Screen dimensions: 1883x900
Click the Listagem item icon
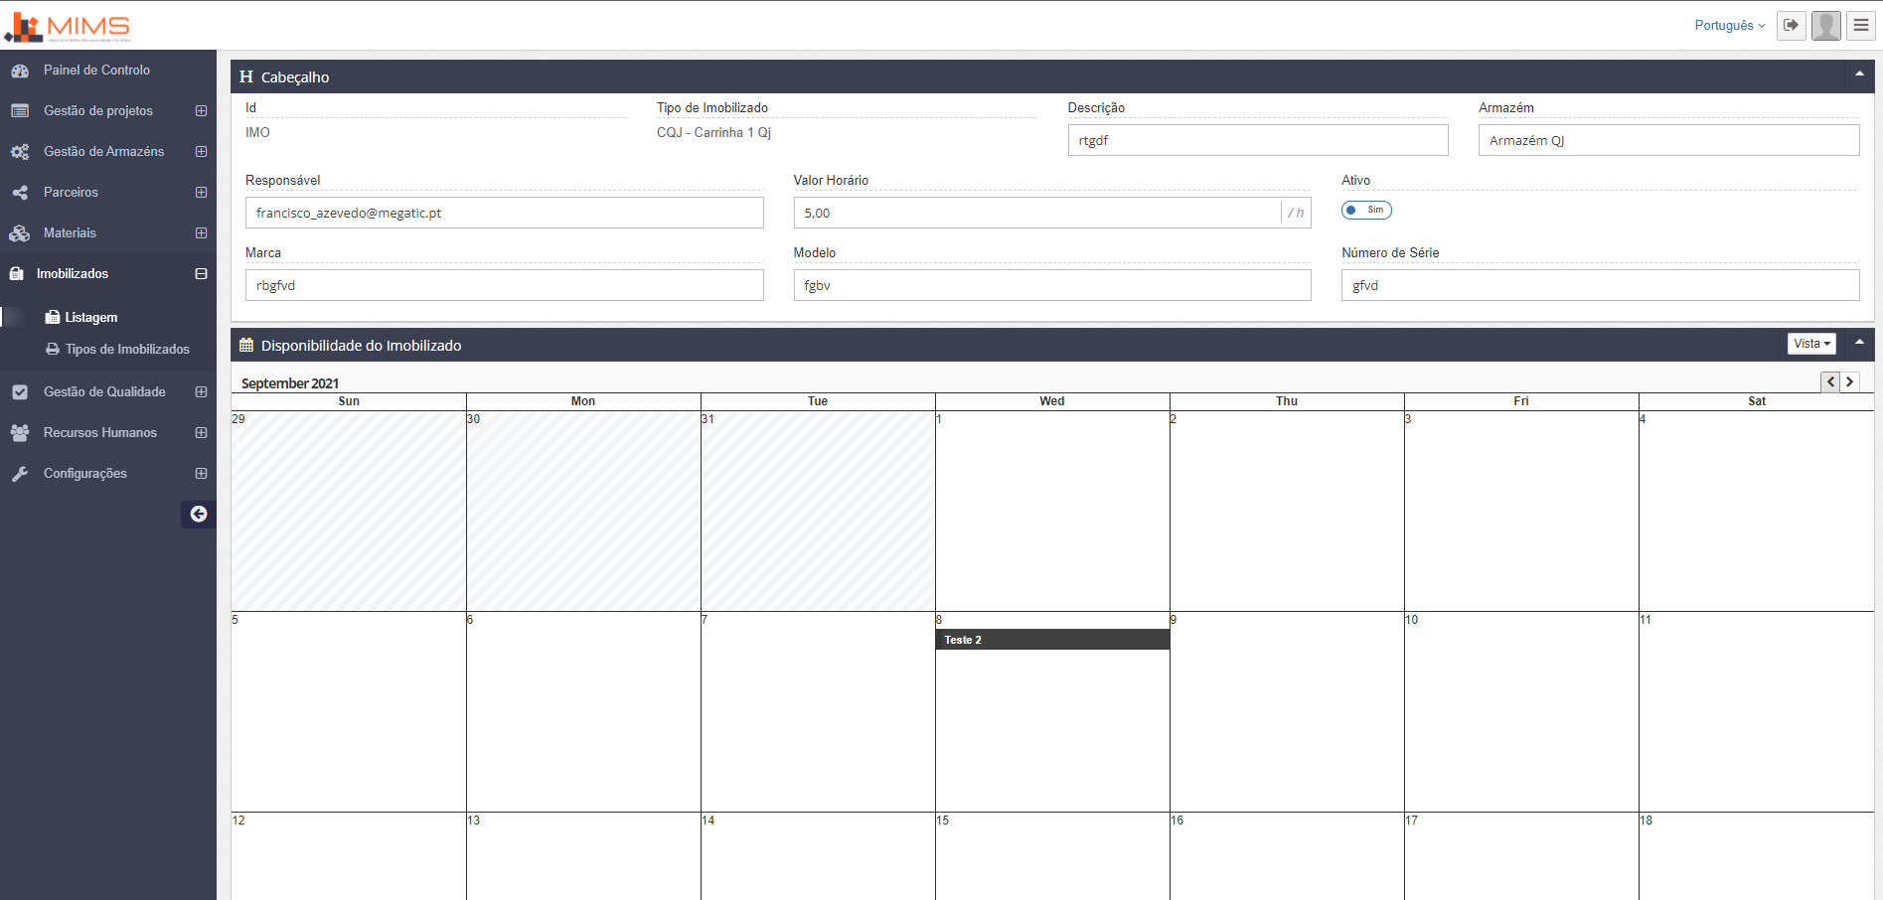tap(53, 317)
